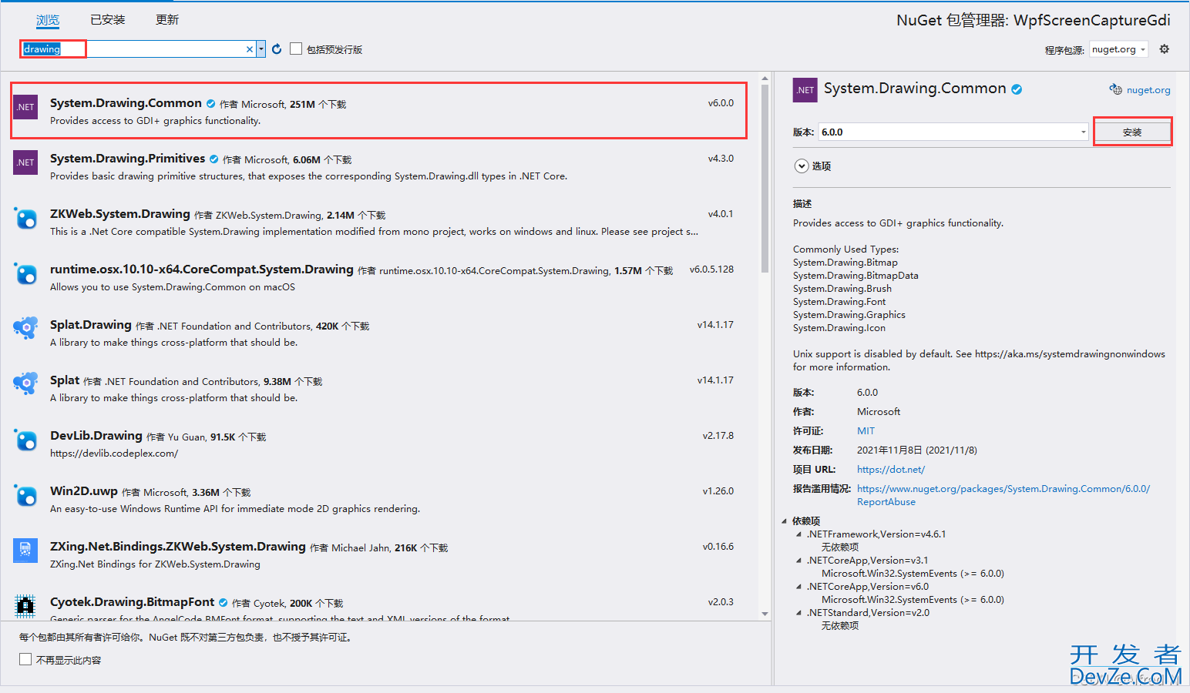Collapse the 依赖项 dependencies tree
1190x693 pixels.
(785, 521)
